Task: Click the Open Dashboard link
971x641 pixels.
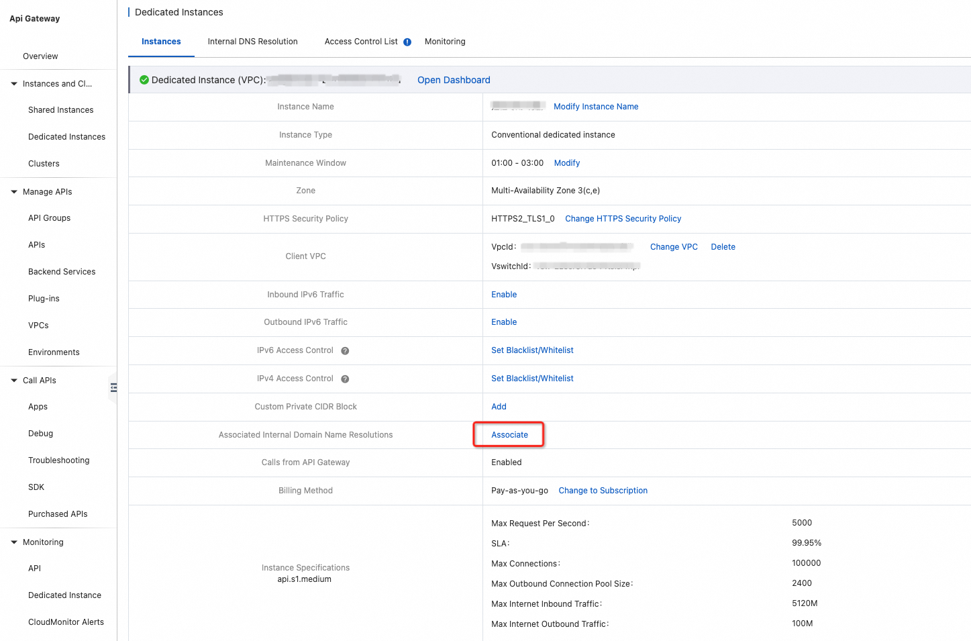Action: tap(454, 80)
